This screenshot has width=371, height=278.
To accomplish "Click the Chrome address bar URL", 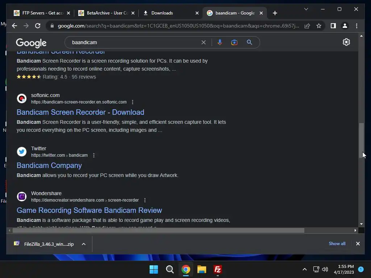I will (179, 26).
